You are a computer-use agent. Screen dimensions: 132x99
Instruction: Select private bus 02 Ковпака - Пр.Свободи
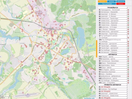[112, 89]
